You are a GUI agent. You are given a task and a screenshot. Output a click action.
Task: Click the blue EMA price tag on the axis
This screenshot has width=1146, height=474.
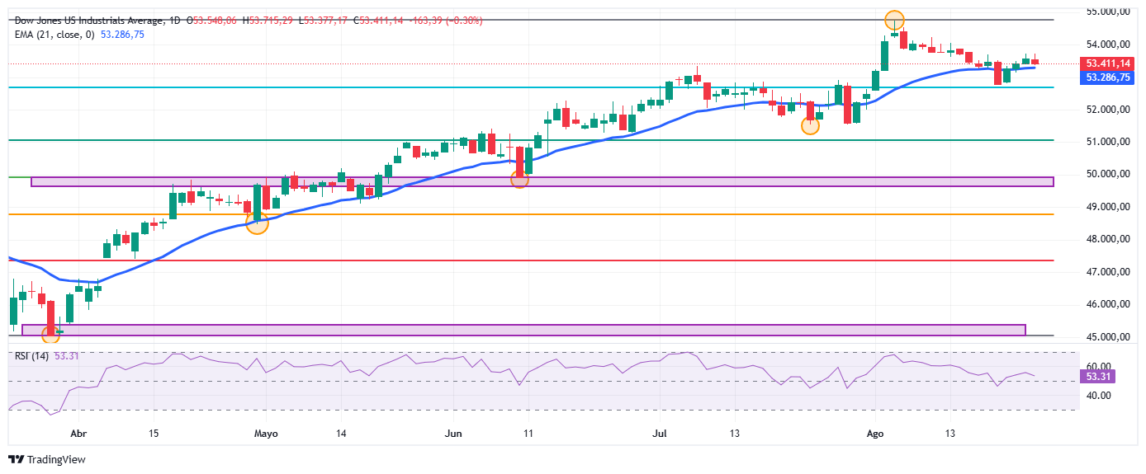pos(1108,77)
